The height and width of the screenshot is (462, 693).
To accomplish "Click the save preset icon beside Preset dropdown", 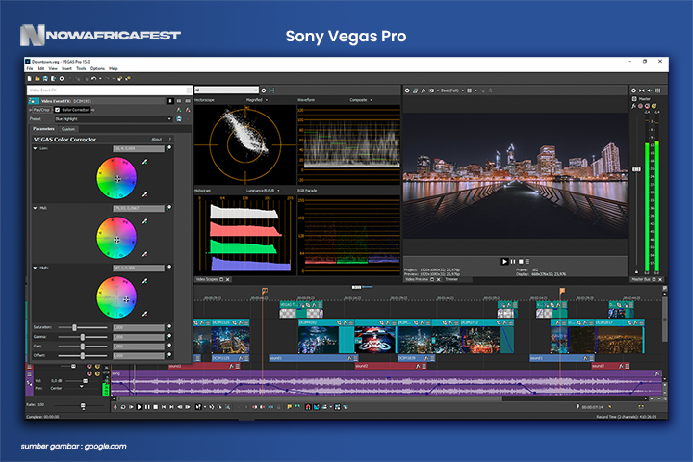I will [179, 119].
